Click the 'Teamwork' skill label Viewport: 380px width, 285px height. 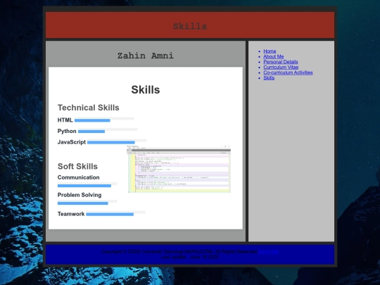(71, 214)
